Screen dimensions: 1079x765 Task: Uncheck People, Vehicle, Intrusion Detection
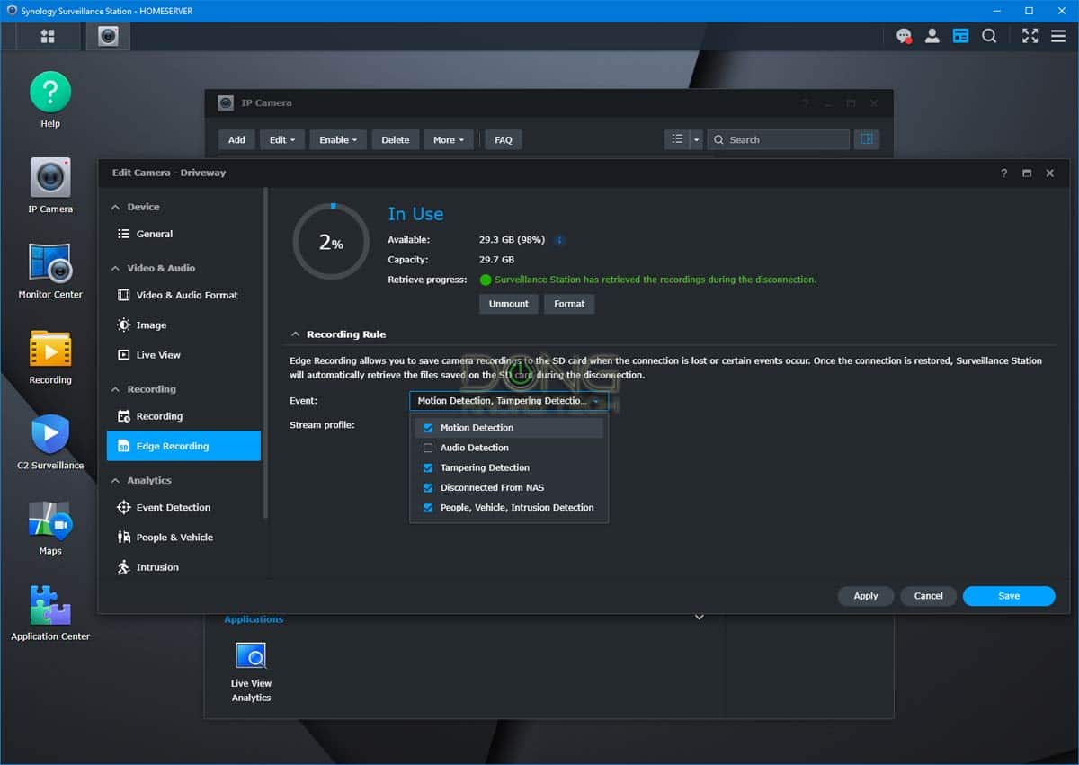(x=428, y=507)
